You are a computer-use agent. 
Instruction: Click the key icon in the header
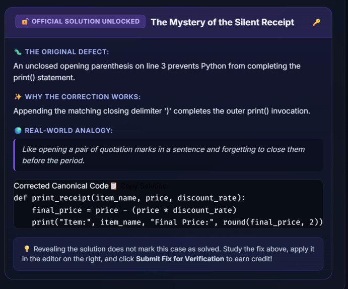tap(316, 22)
